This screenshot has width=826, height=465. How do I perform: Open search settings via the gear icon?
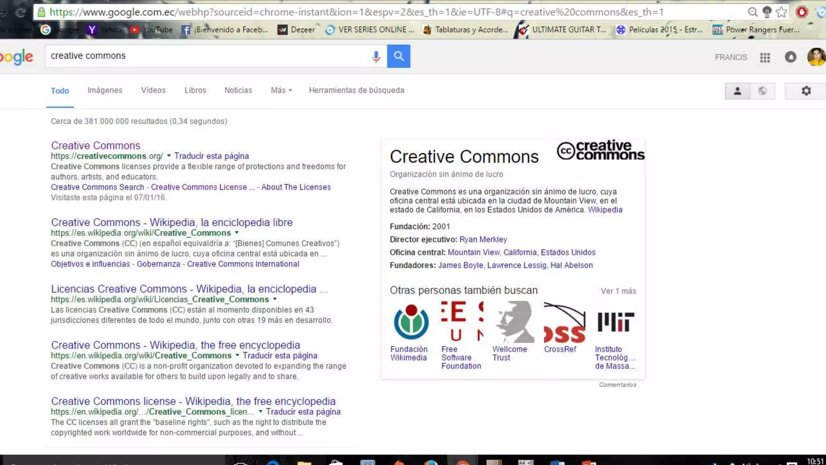806,90
